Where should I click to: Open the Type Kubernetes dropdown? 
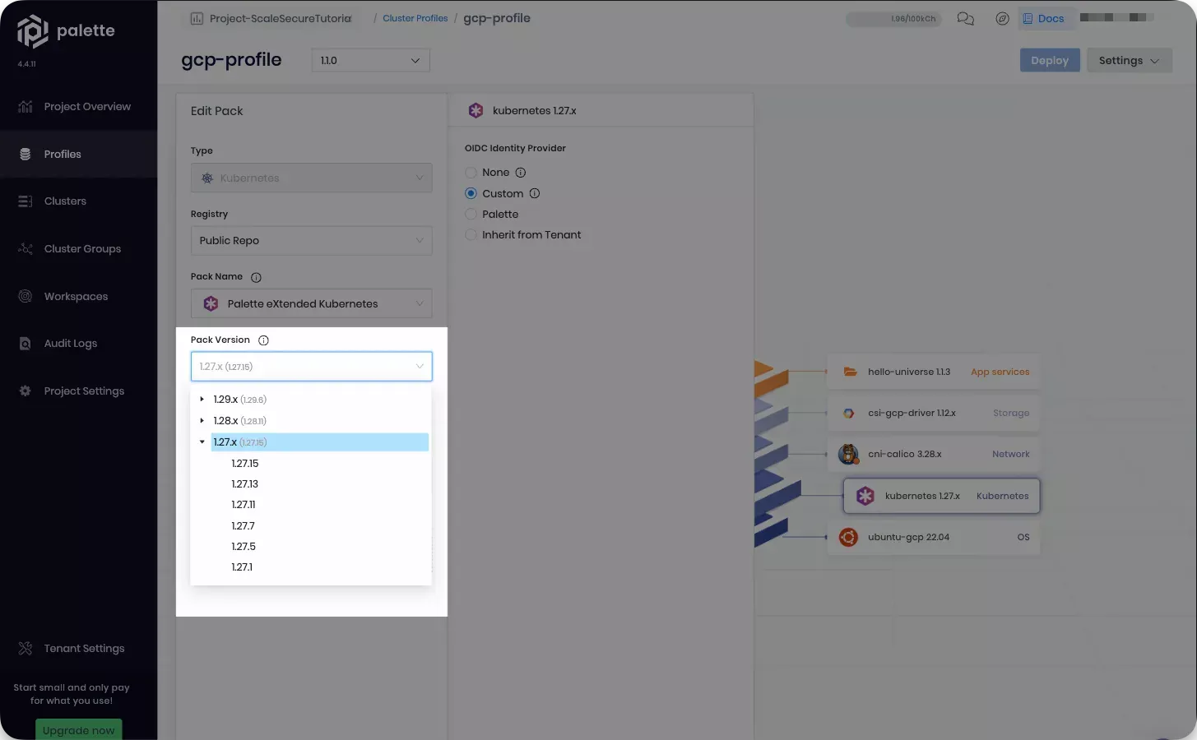click(x=311, y=178)
